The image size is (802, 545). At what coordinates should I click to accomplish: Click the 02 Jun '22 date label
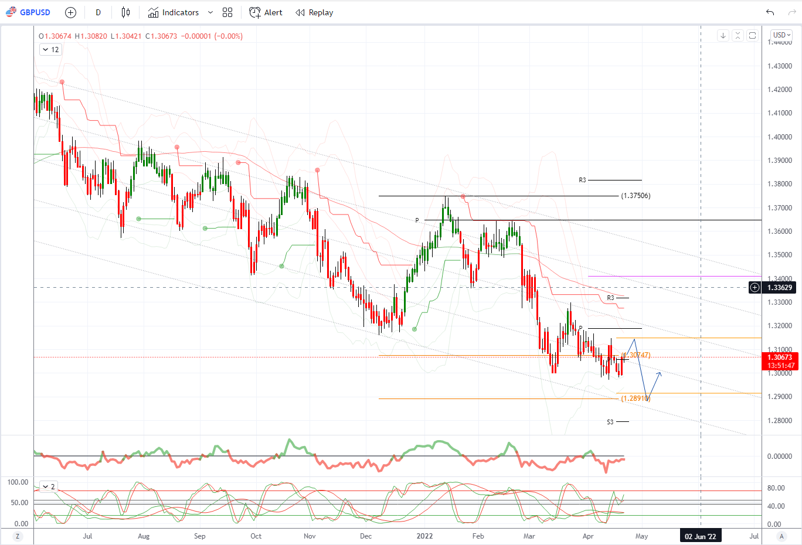701,536
